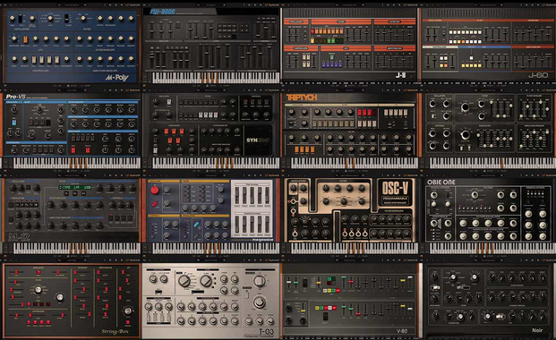The image size is (556, 340).
Task: Click the M-Poly logo on blue synth
Action: (x=117, y=77)
